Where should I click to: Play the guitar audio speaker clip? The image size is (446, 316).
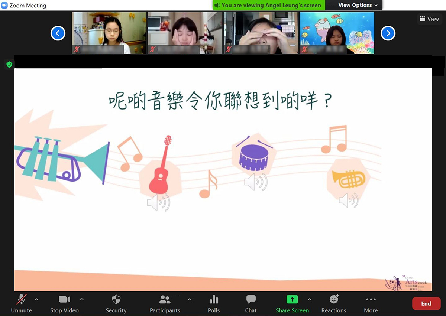[159, 203]
